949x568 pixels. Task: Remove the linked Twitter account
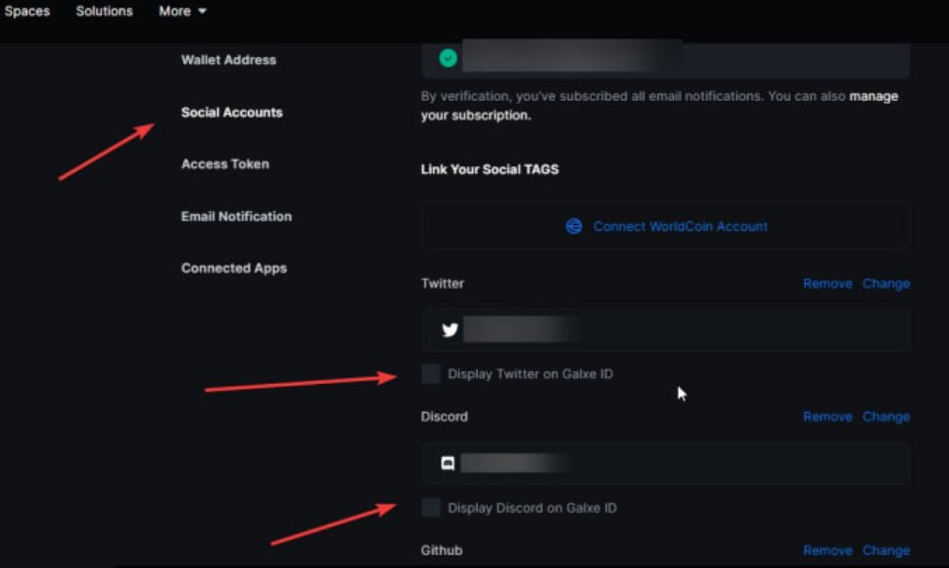(827, 284)
